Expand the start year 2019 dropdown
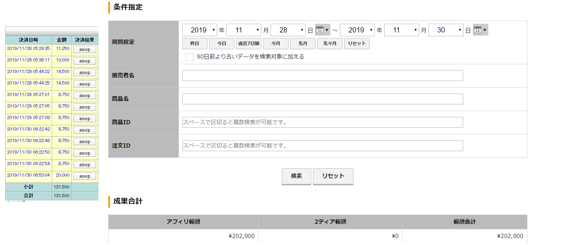563x245 pixels. 199,30
